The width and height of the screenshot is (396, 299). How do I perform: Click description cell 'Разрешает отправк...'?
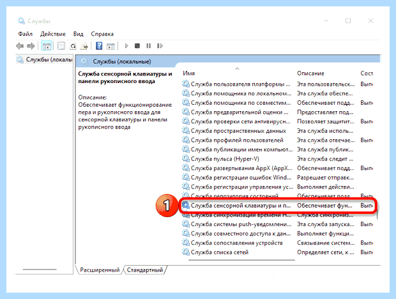(x=325, y=178)
